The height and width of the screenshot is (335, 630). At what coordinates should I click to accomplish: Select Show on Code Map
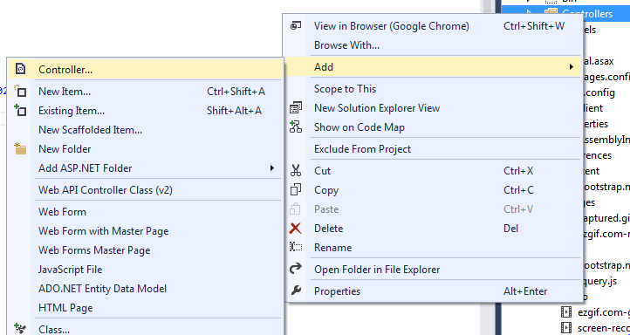(x=433, y=127)
